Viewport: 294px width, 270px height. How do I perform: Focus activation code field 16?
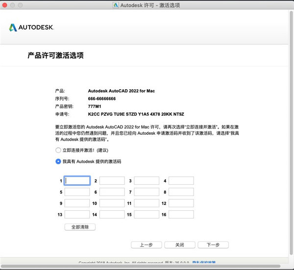181,215
